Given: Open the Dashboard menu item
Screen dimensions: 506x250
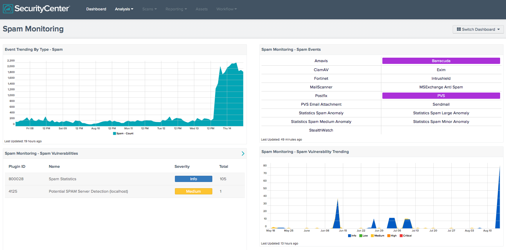Looking at the screenshot, I should (96, 9).
